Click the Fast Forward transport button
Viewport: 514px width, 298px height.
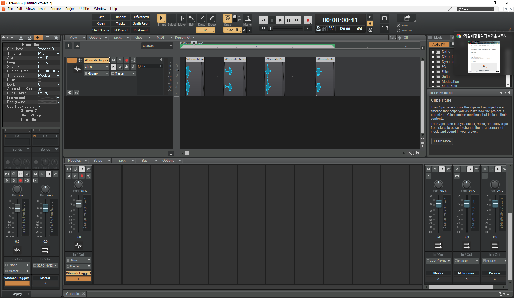(x=297, y=20)
